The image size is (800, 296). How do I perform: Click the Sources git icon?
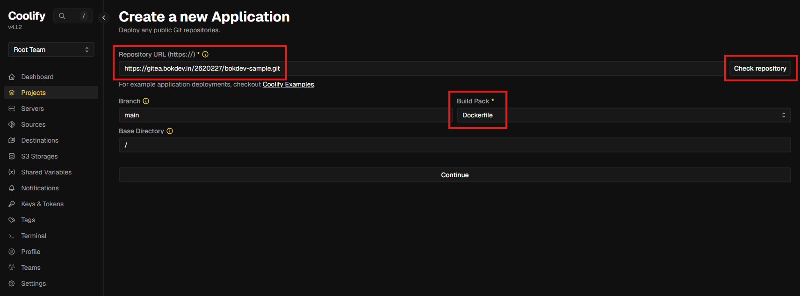12,124
